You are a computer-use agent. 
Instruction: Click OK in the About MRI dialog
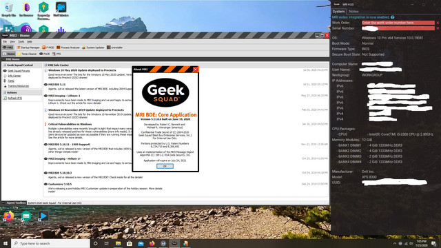click(165, 166)
